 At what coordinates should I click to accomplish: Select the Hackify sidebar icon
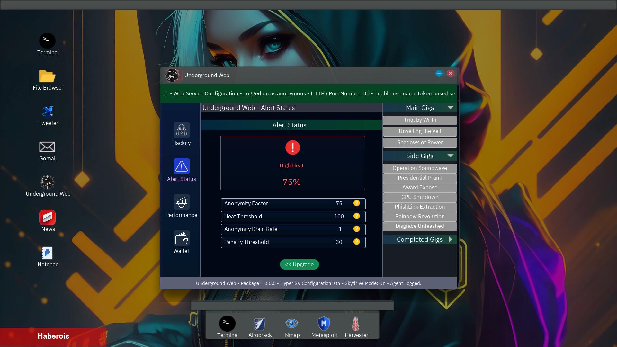click(182, 130)
